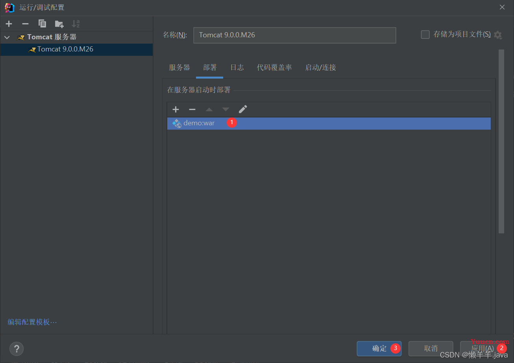Edit selected artifact with pencil icon
The image size is (514, 363).
243,109
